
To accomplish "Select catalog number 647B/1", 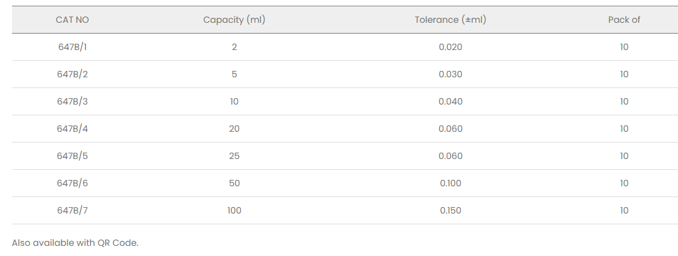I will click(x=72, y=47).
